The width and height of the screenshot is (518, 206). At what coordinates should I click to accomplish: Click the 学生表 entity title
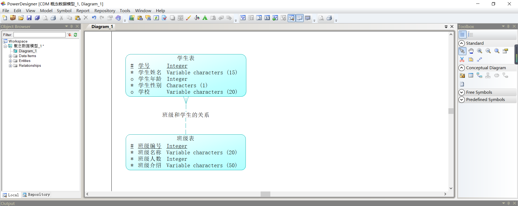186,58
